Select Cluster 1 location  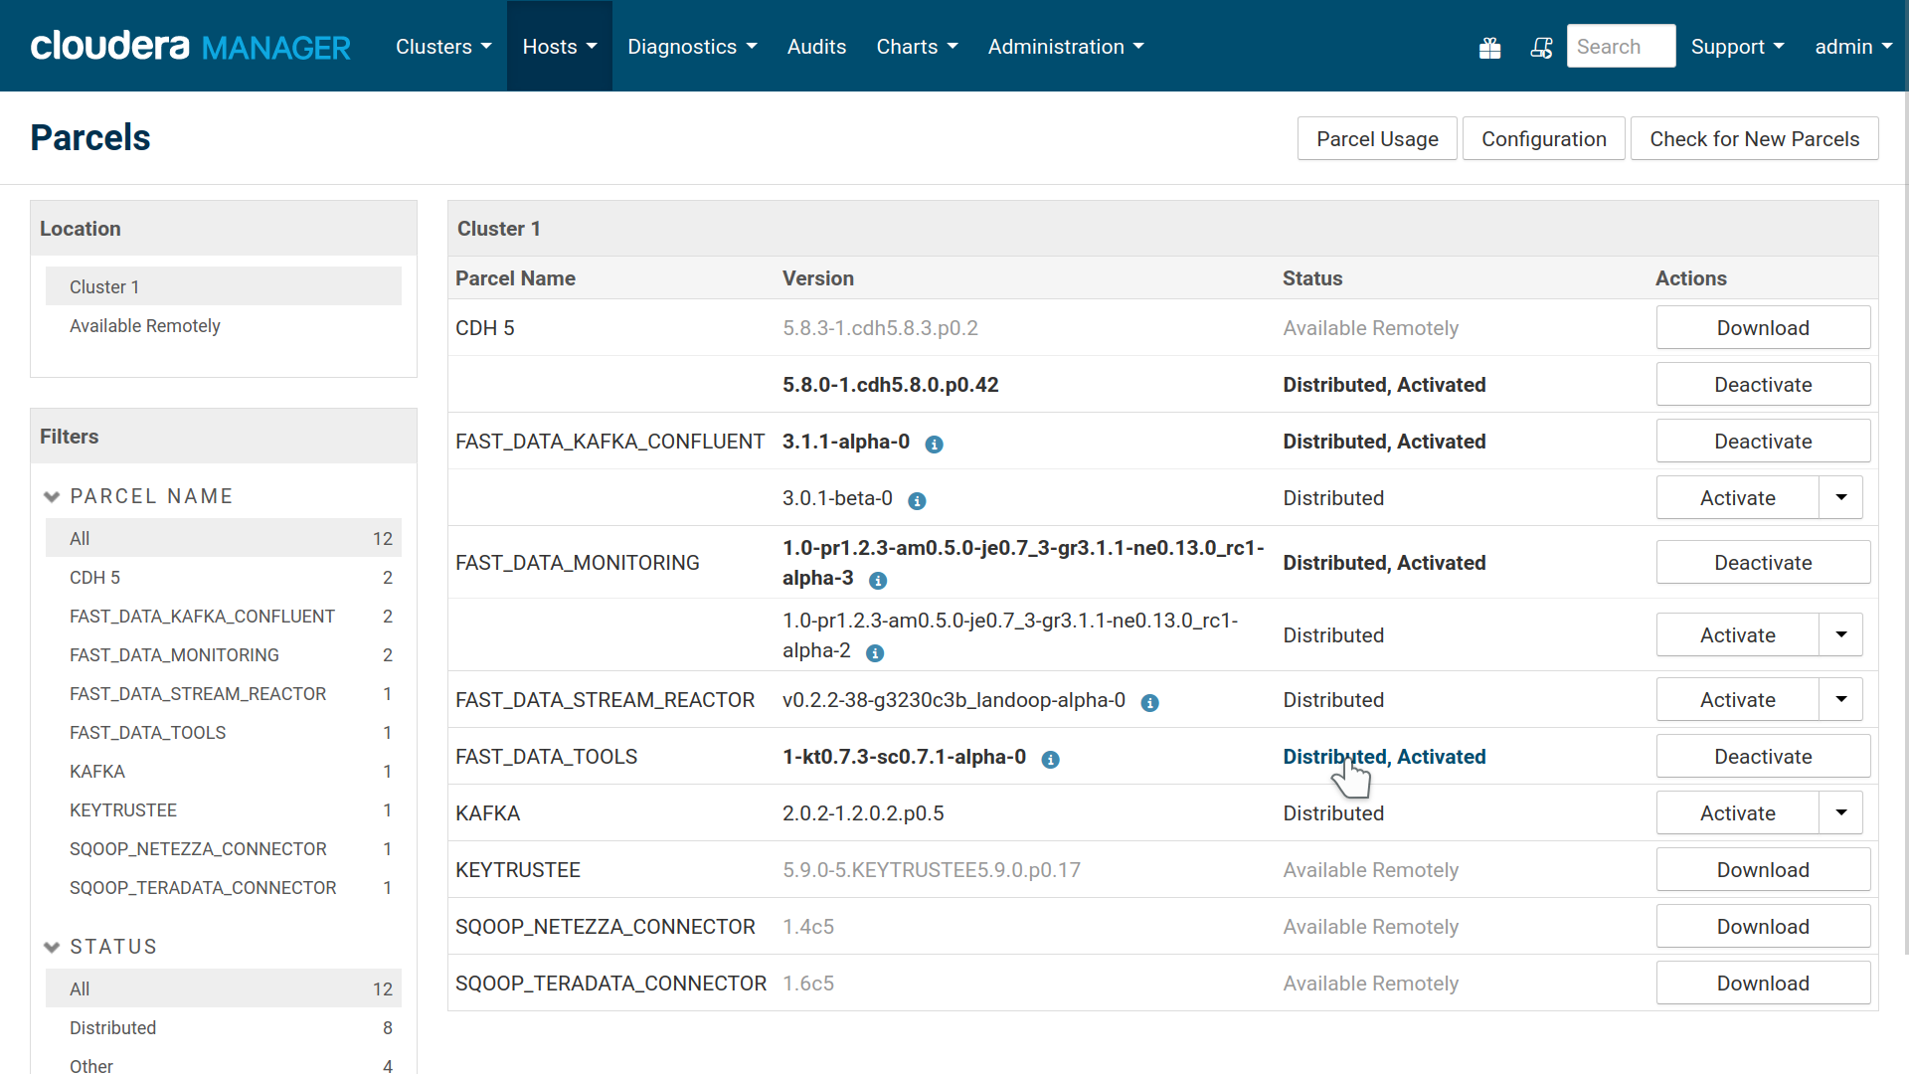pos(224,286)
